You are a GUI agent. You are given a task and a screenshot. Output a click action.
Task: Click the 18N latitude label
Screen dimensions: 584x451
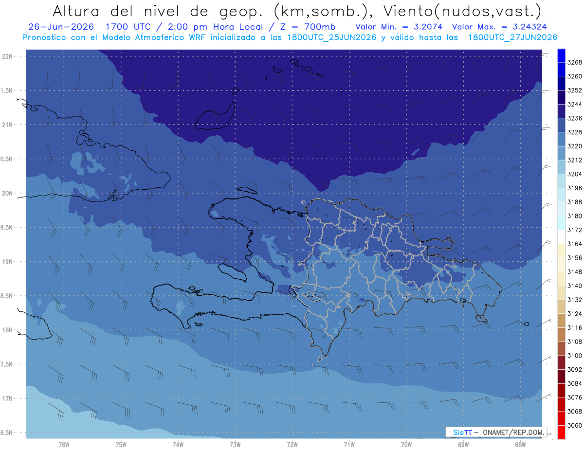(8, 330)
